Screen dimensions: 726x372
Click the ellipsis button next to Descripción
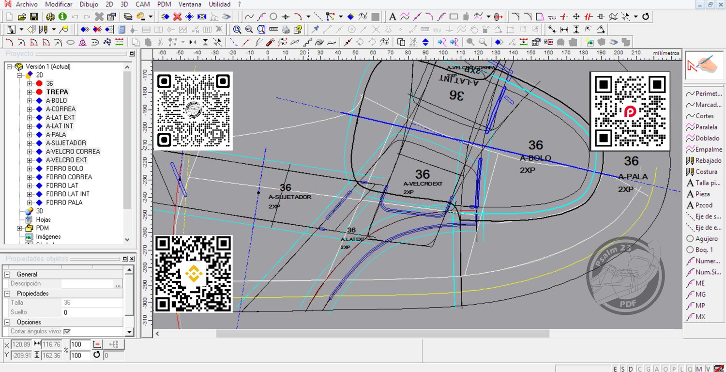[119, 284]
